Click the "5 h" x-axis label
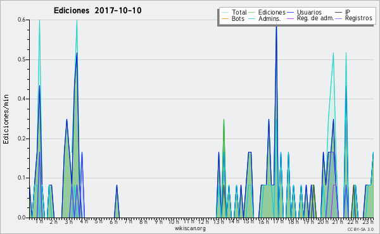Image resolution: width=380 pixels, height=234 pixels. click(x=98, y=221)
